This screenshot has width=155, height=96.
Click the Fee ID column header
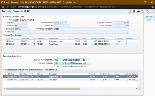point(121,38)
